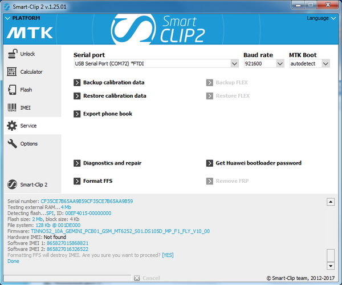Expand the Serial port dropdown
Image resolution: width=342 pixels, height=285 pixels.
[234, 64]
